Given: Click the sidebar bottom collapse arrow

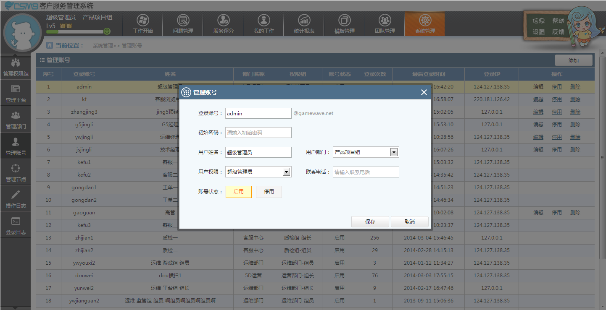Looking at the screenshot, I should coord(16,307).
